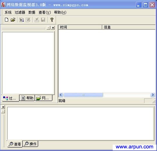Click the horizontal scrollbar thumb
The width and height of the screenshot is (157, 151).
click(83, 95)
